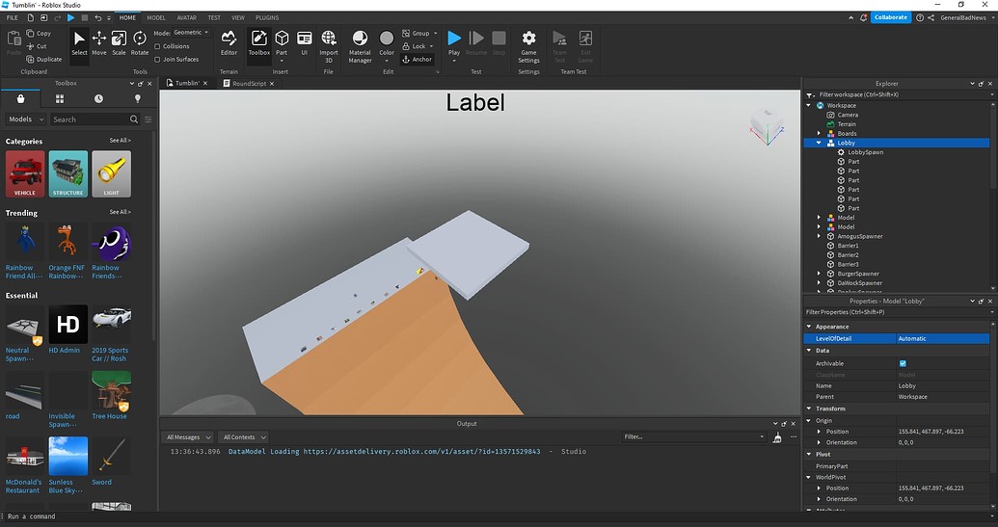998x527 pixels.
Task: Open the Toolbox inventory grid tab
Action: point(59,98)
